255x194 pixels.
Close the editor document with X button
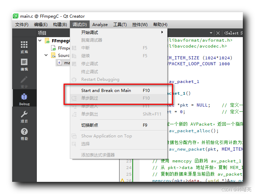pos(218,33)
